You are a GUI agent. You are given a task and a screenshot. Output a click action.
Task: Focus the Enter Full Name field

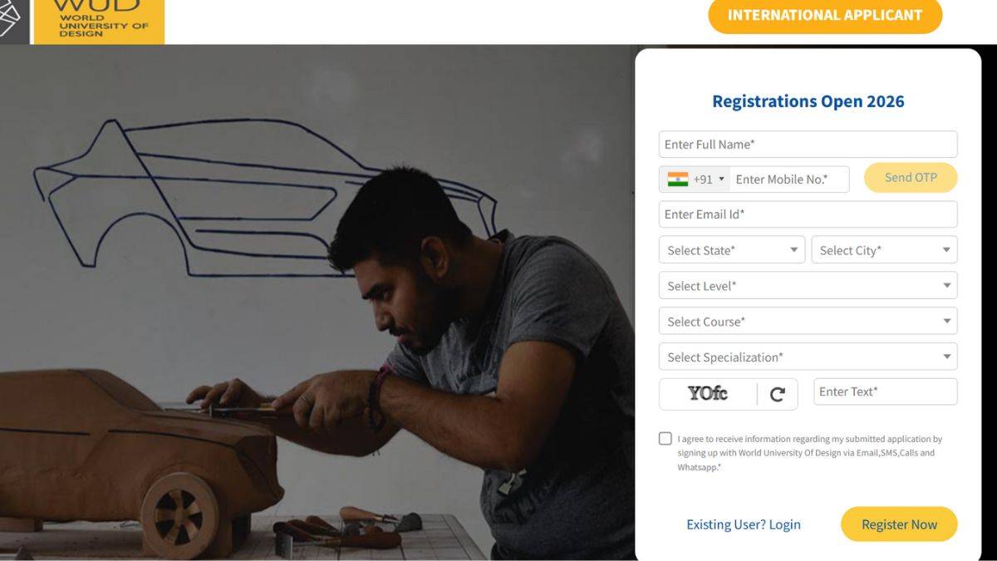click(x=808, y=145)
